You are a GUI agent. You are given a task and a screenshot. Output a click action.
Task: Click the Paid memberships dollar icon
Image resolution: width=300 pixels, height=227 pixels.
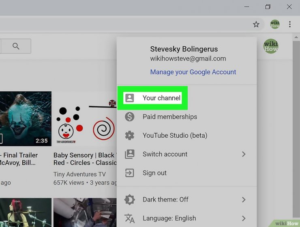(130, 117)
